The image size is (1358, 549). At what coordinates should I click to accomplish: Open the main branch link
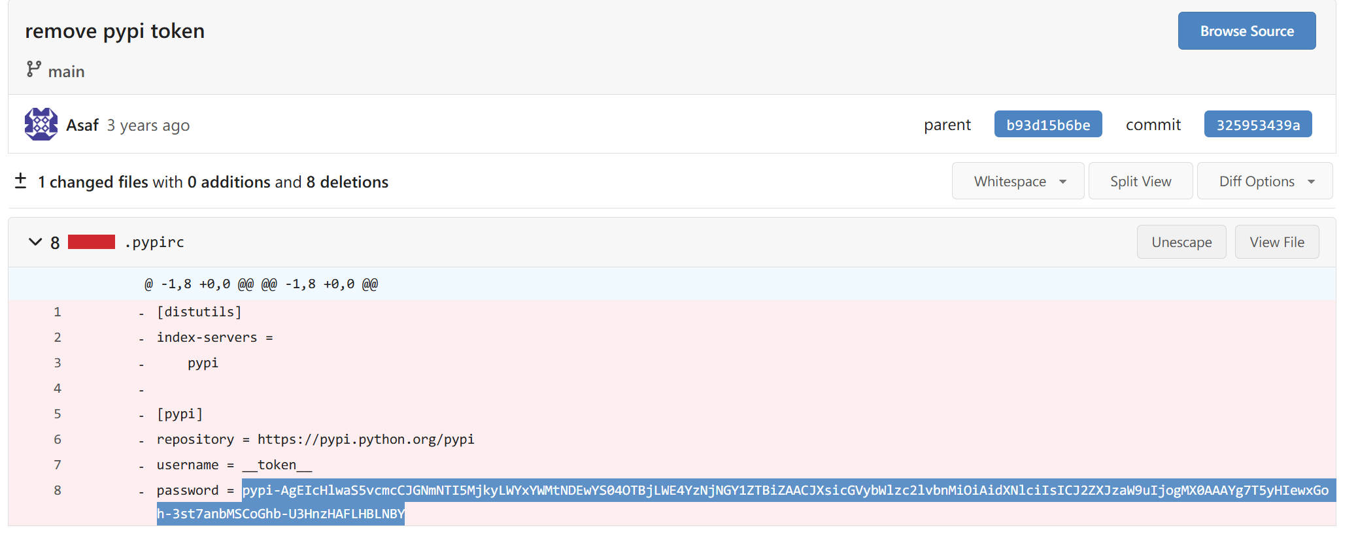66,71
